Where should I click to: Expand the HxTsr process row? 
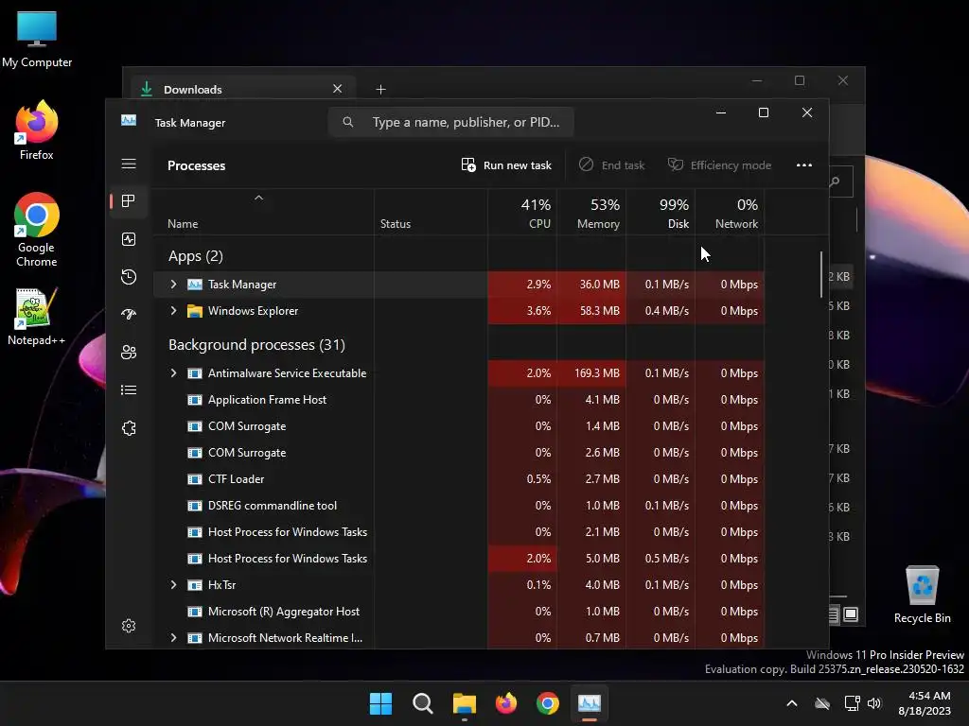(x=173, y=584)
